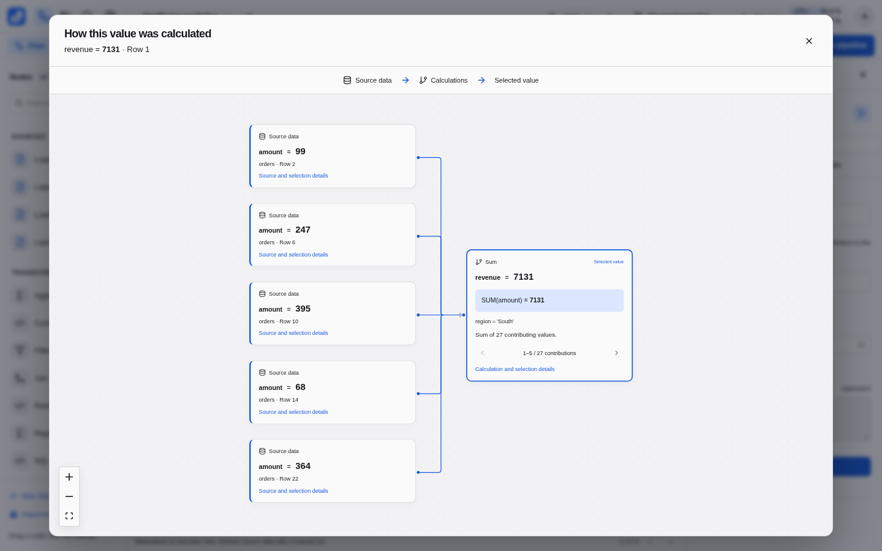This screenshot has width=882, height=551.
Task: Click the 'amount = 364' value
Action: tap(284, 466)
